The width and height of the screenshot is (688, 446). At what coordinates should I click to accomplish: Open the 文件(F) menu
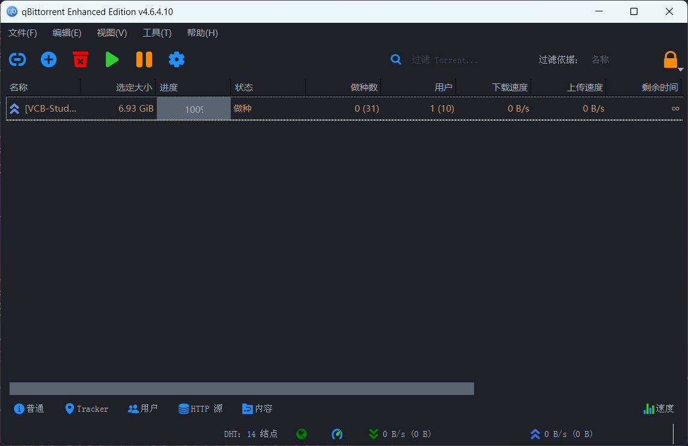click(23, 33)
